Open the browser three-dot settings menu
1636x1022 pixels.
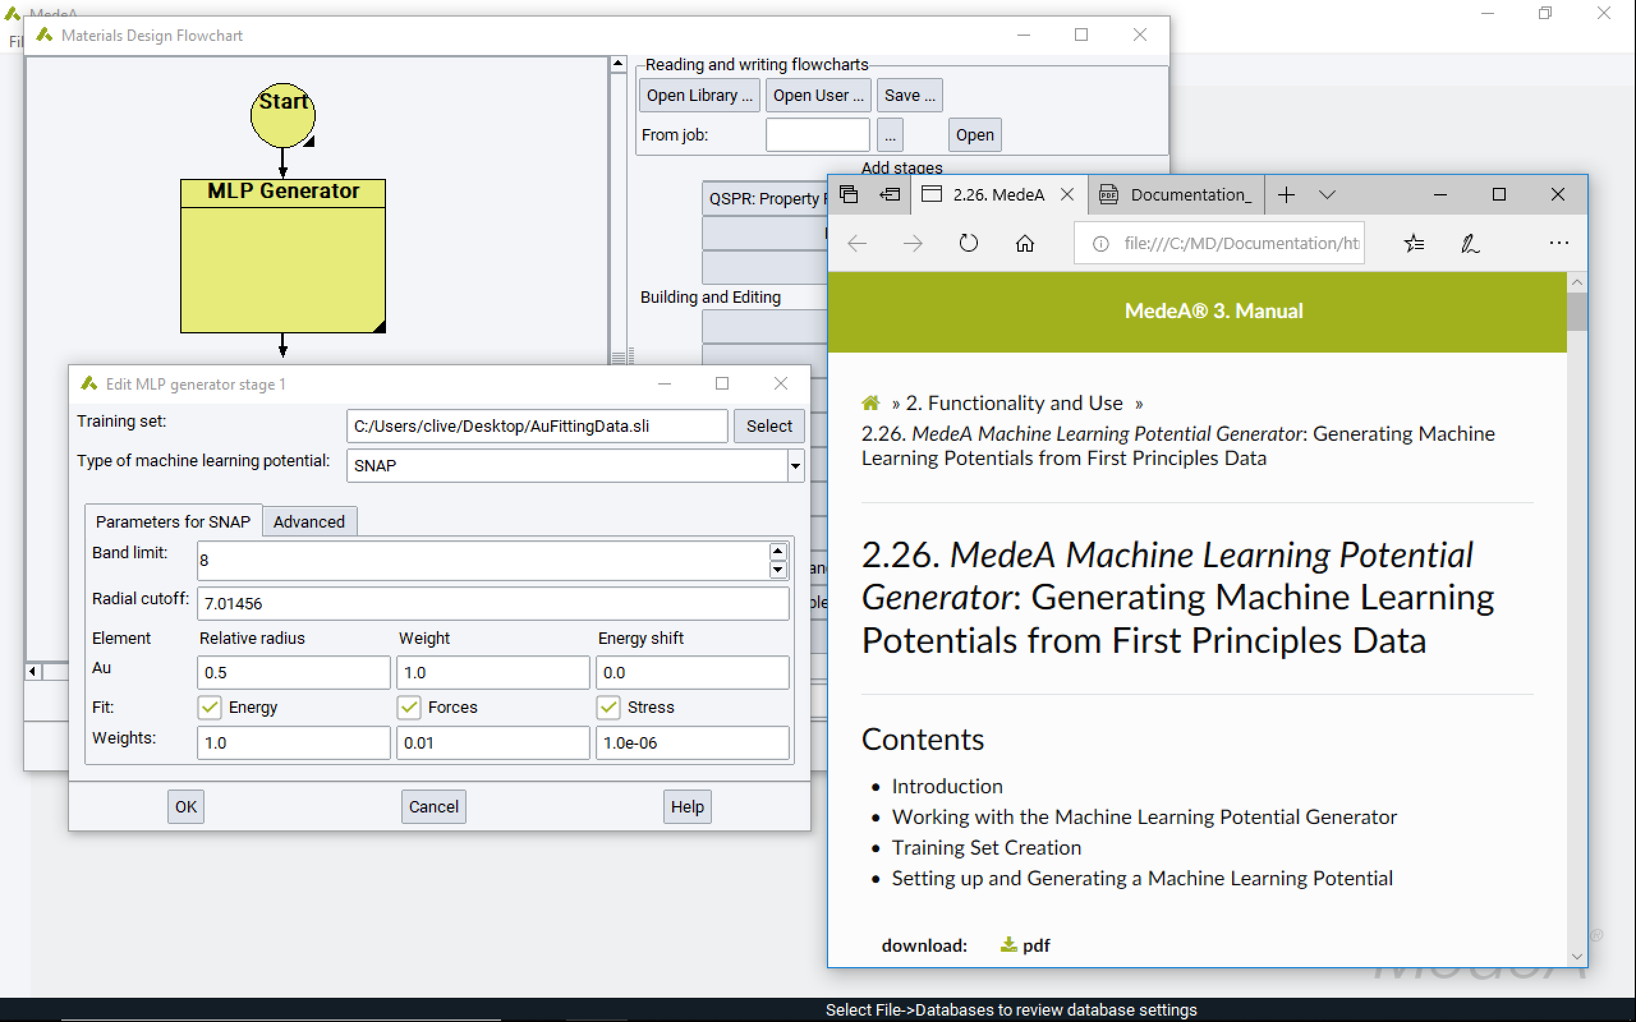coord(1558,243)
